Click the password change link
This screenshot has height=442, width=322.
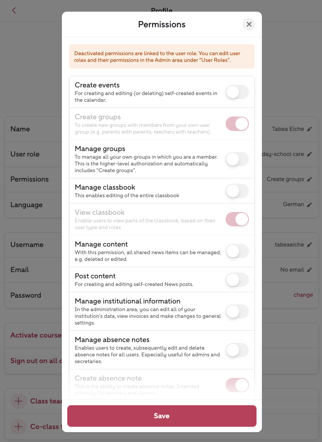tap(303, 295)
